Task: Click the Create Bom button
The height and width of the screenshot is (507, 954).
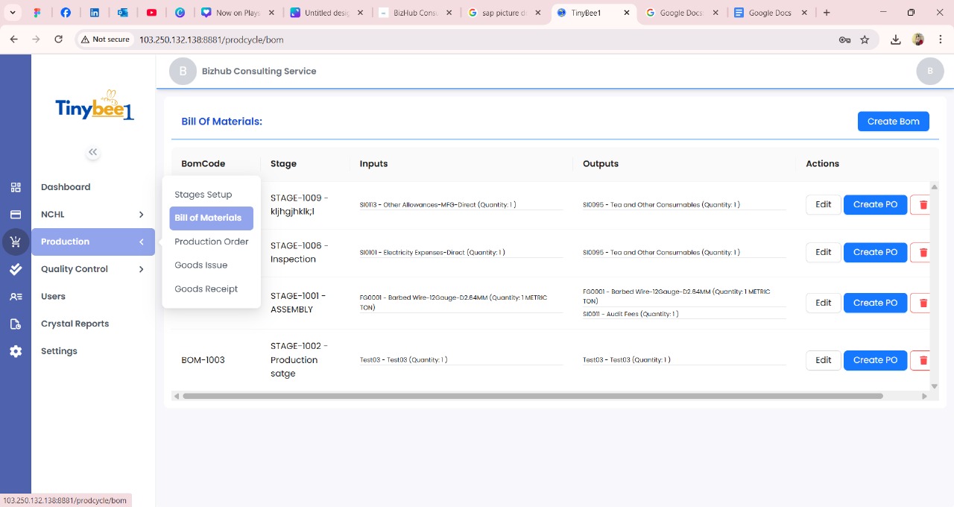Action: pyautogui.click(x=893, y=122)
